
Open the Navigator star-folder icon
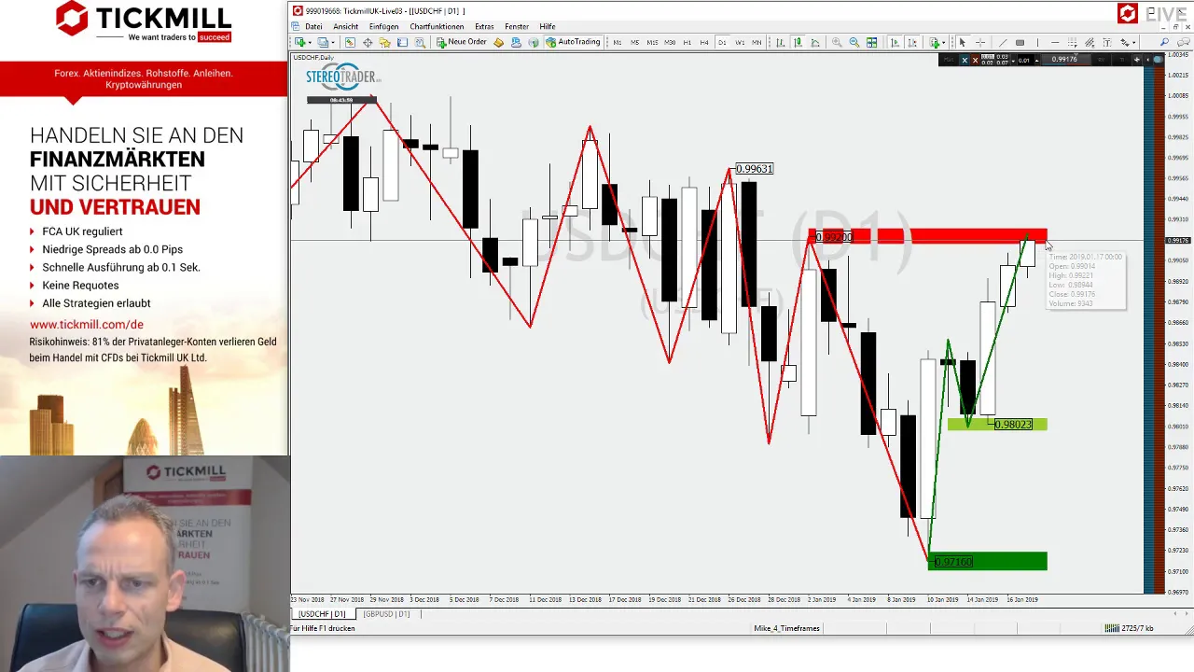click(385, 42)
